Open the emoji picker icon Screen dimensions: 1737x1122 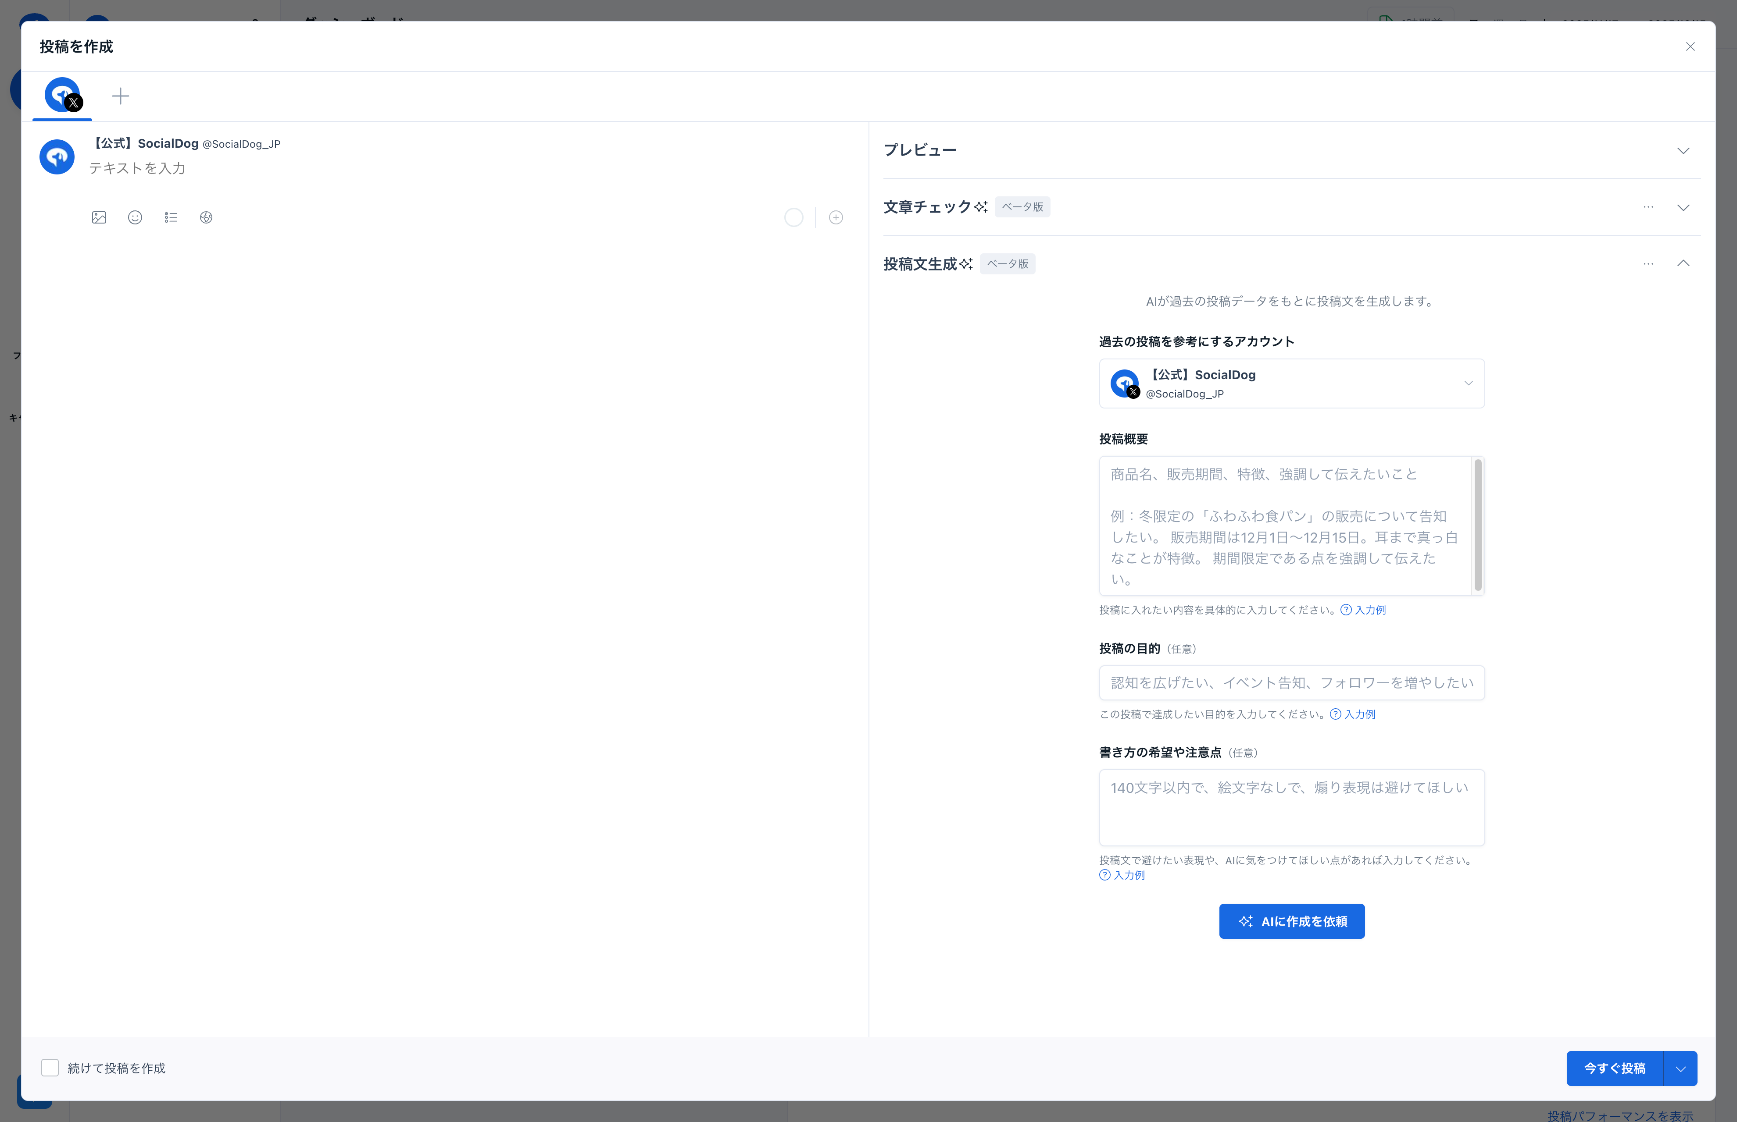pyautogui.click(x=135, y=217)
